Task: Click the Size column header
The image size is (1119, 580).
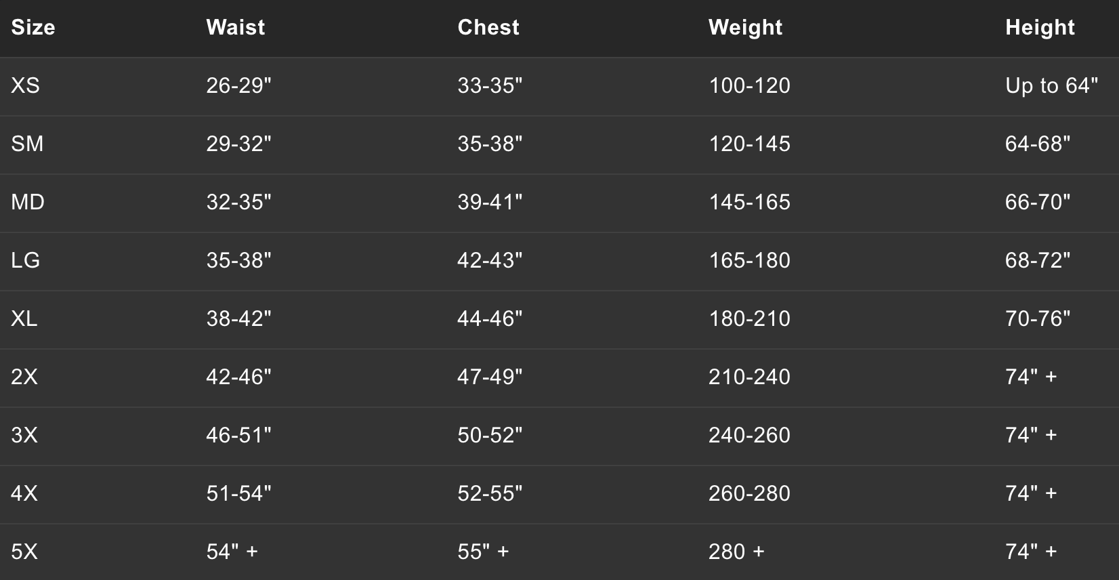Action: click(x=33, y=28)
